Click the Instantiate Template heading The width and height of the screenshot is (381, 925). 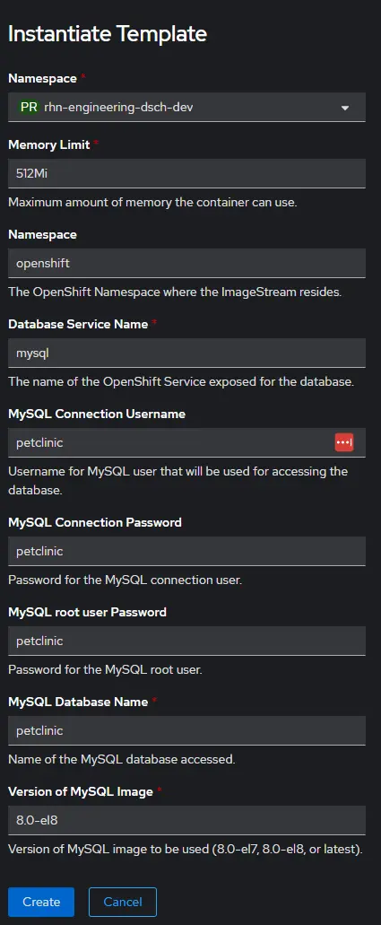tap(108, 33)
